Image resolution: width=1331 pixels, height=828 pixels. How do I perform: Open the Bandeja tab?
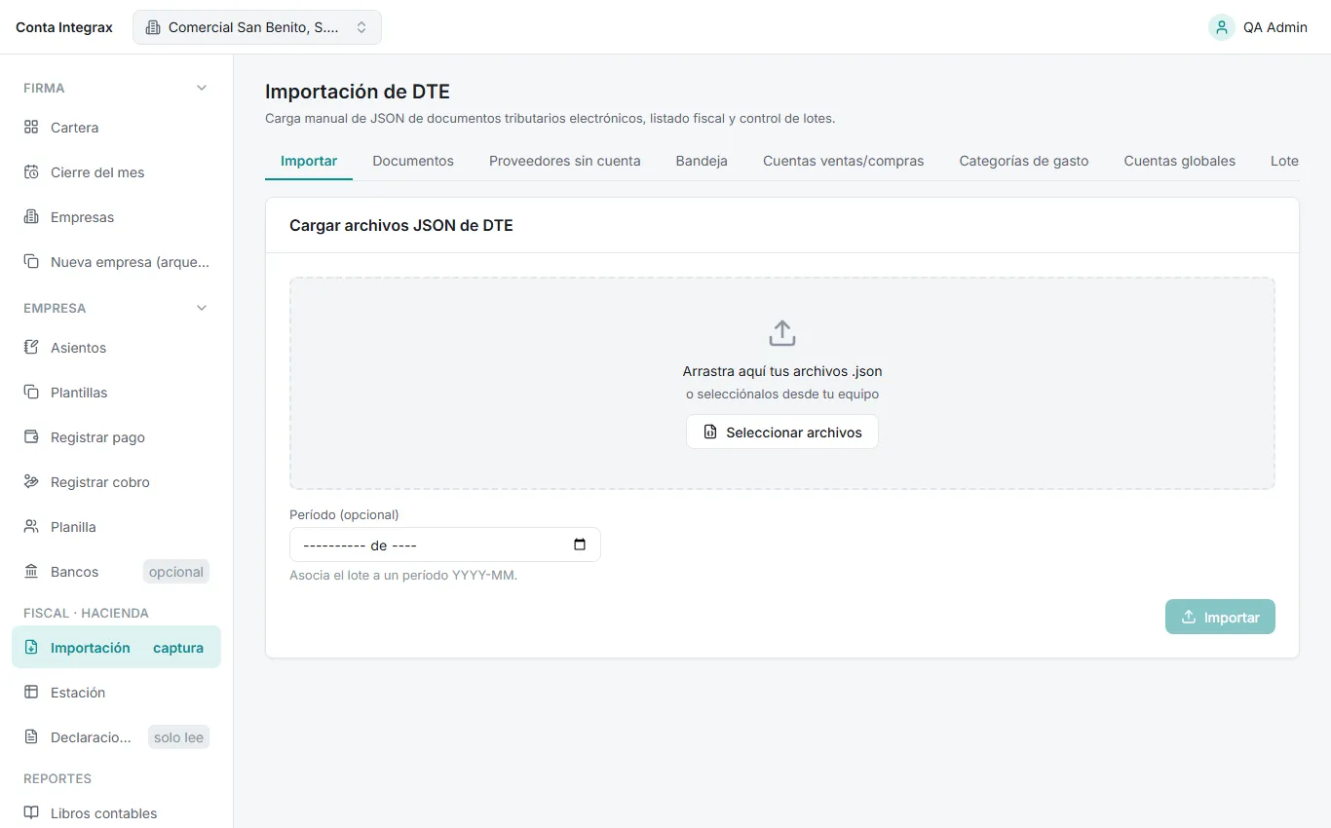click(702, 161)
